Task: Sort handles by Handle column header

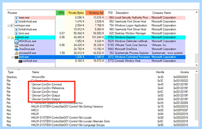Action: (160, 72)
